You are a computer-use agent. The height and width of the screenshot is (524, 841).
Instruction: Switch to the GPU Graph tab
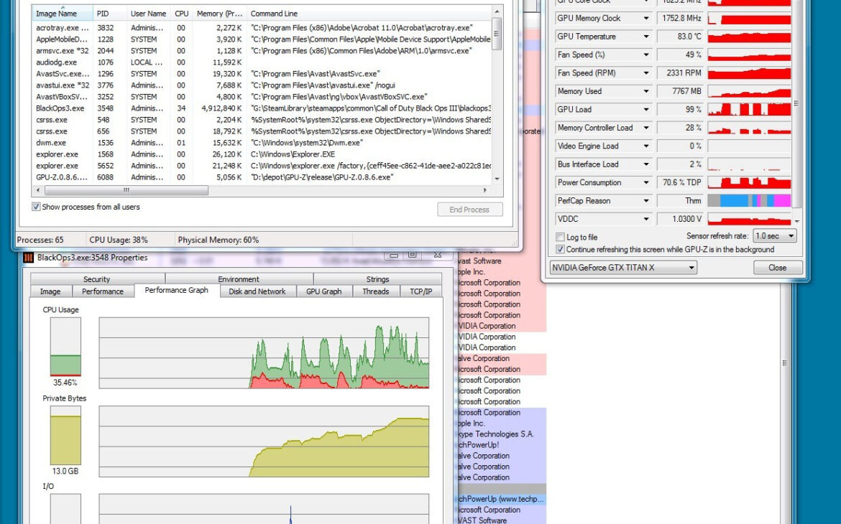(x=323, y=291)
